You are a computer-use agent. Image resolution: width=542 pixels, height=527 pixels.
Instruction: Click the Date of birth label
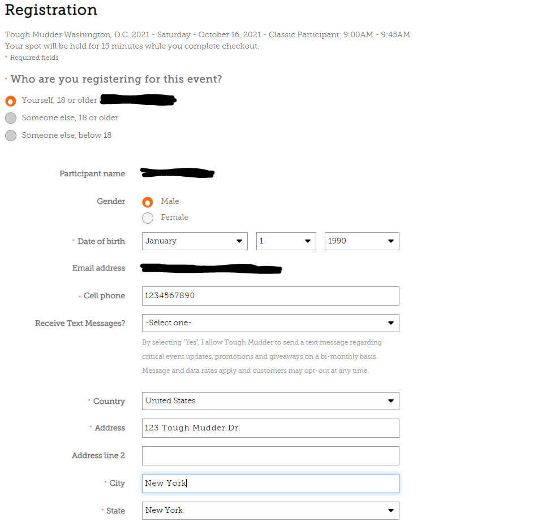coord(101,241)
